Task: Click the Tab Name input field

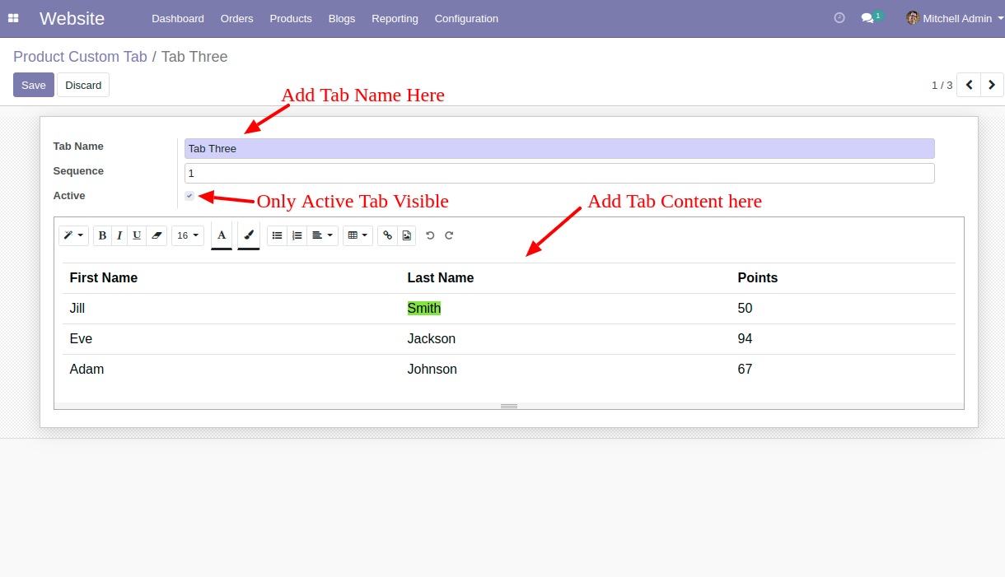Action: click(x=559, y=148)
